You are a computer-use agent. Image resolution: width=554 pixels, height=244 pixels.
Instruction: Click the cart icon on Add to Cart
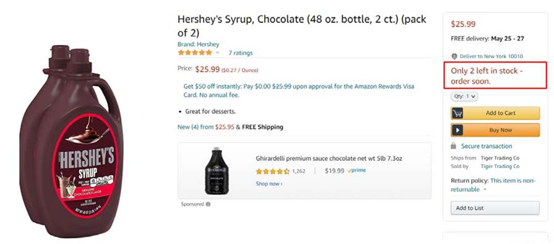click(x=458, y=113)
